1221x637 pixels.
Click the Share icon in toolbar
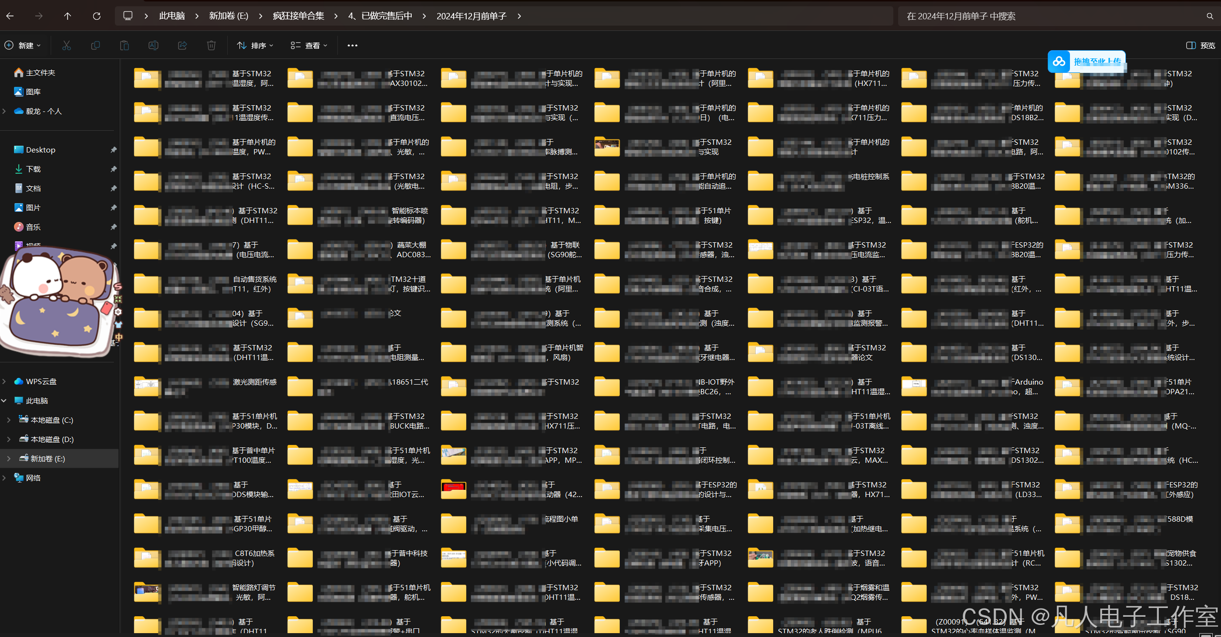(x=182, y=45)
